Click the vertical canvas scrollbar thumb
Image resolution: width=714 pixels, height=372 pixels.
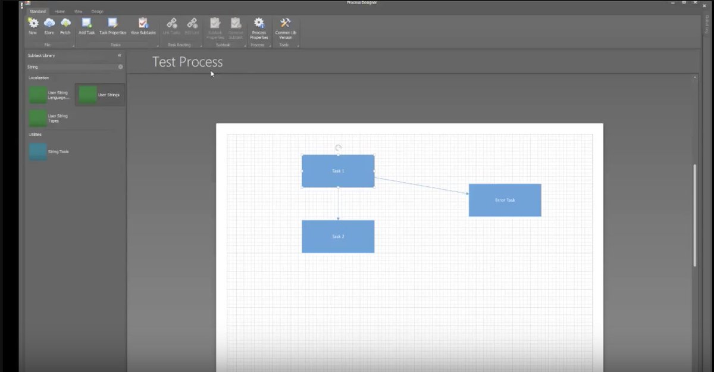(x=695, y=215)
